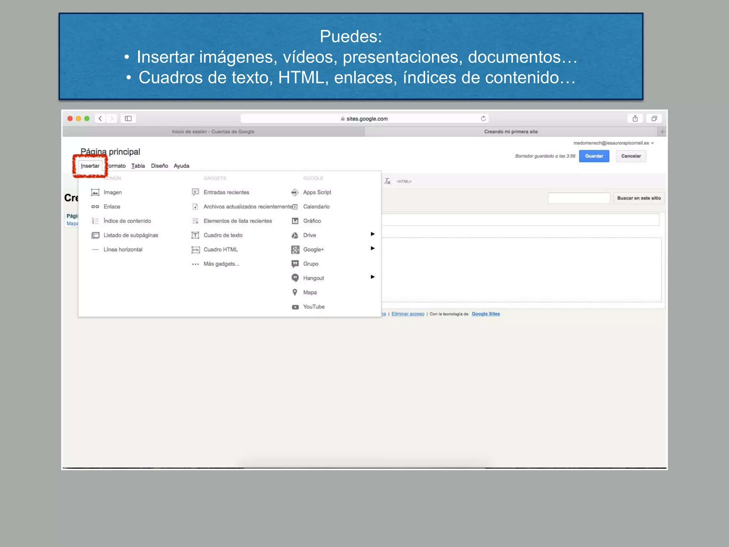729x547 pixels.
Task: Click the Safari share icon
Action: pos(635,119)
